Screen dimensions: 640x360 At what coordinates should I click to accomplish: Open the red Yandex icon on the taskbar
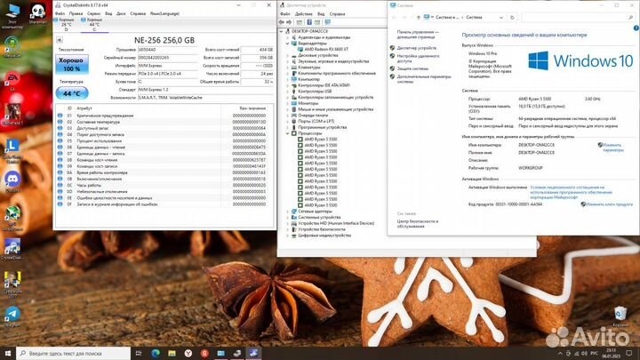coord(204,353)
